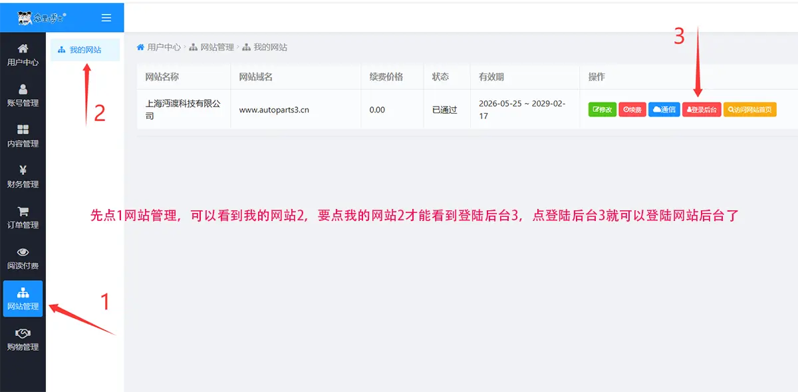The height and width of the screenshot is (392, 798).
Task: Click the 登录后台 button
Action: pyautogui.click(x=702, y=110)
